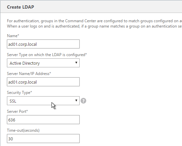Screen dimensions: 182x146
Task: Focus the Server Port field showing 636
Action: [x=43, y=120]
